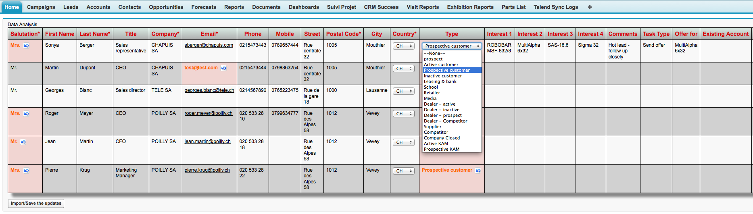Click edited test@test.com email value
Image resolution: width=753 pixels, height=214 pixels.
(201, 68)
